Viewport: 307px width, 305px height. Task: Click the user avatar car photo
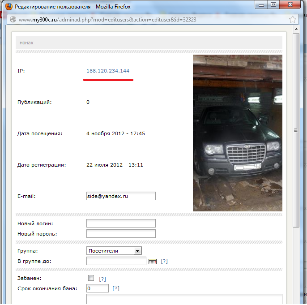tap(238, 133)
